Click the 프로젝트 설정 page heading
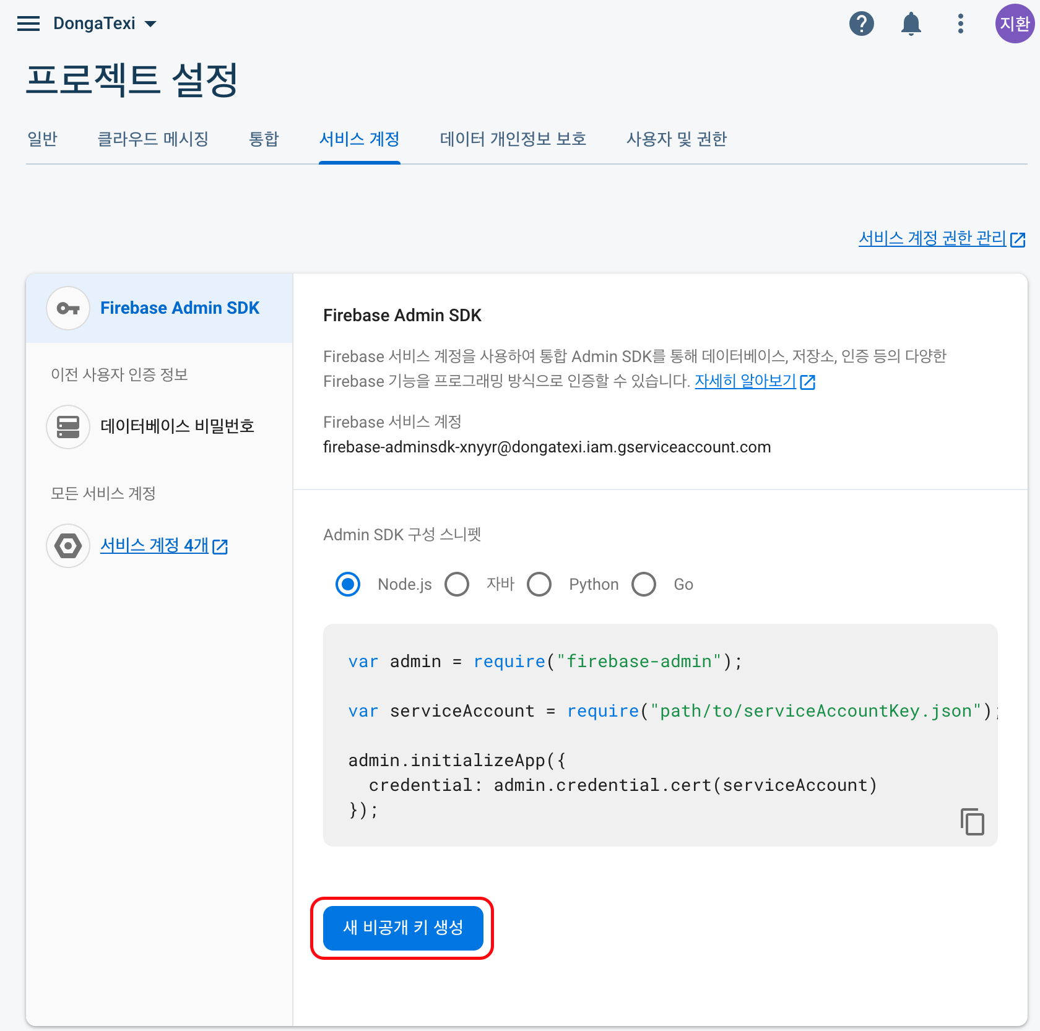This screenshot has width=1040, height=1031. [132, 80]
